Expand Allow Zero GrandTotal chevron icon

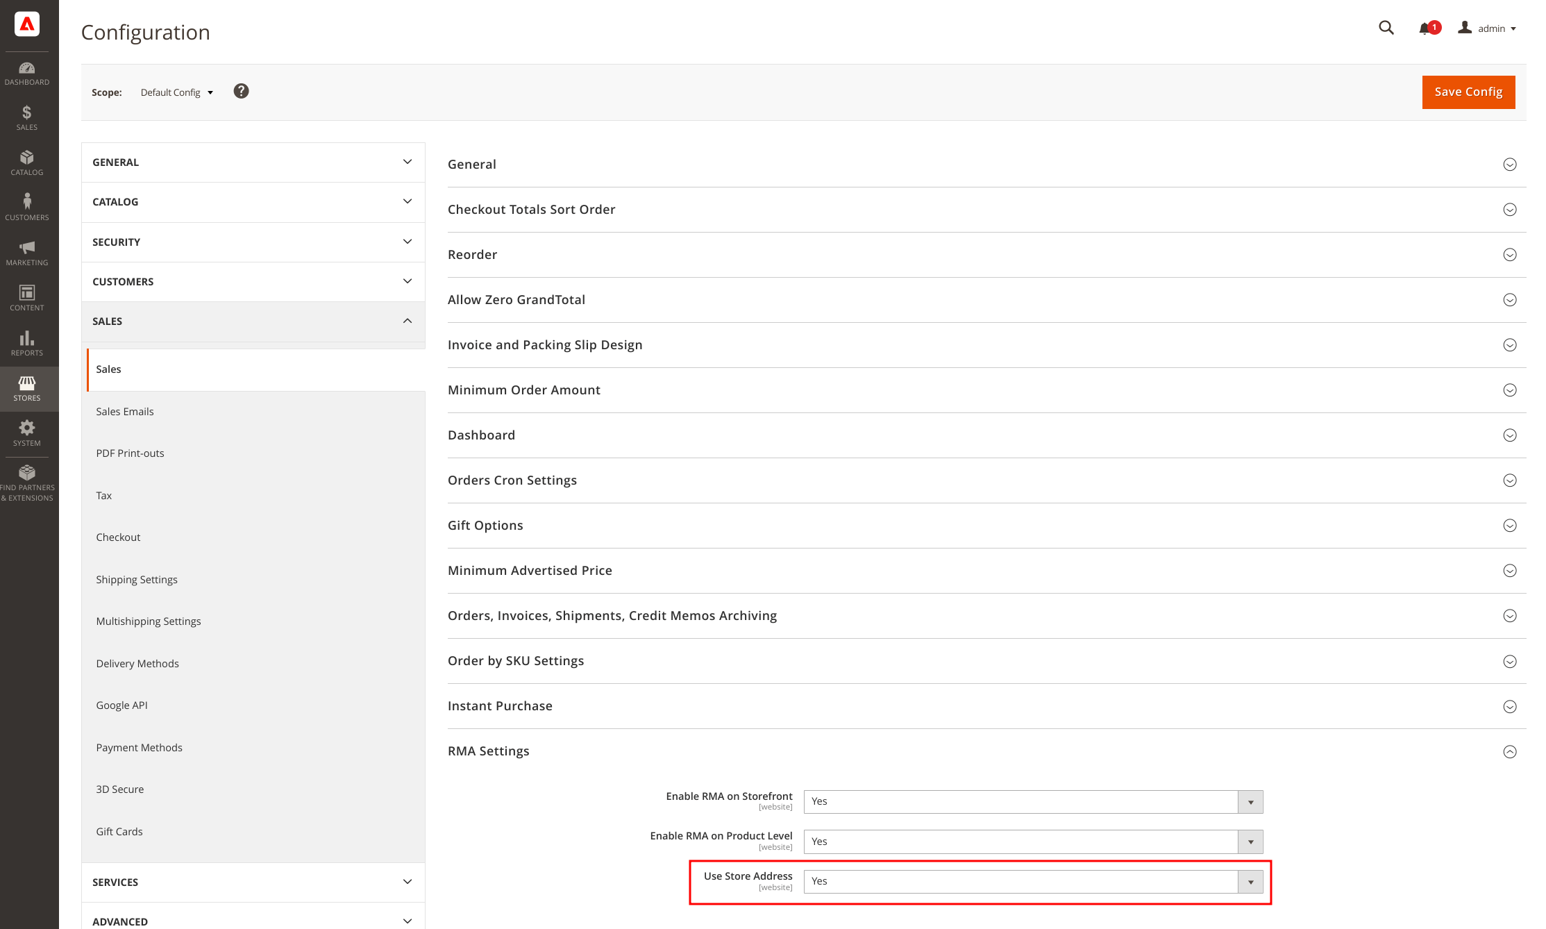1509,300
